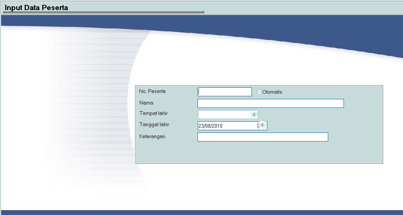Click the No. Peserta input field
The height and width of the screenshot is (215, 403).
click(x=224, y=92)
